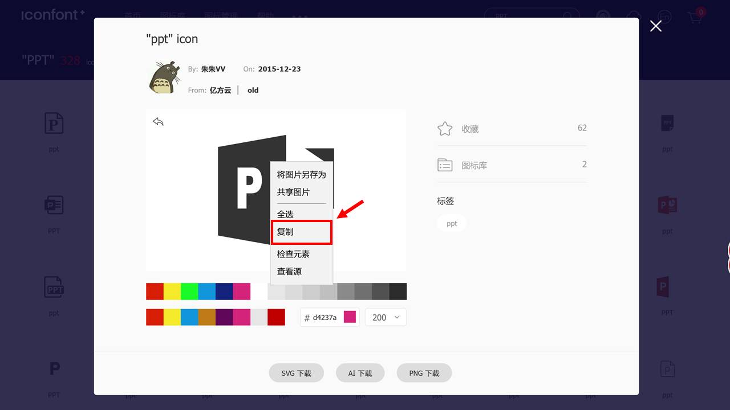Pick the brown-orange color swatch

coord(207,317)
